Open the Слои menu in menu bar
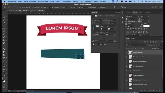The height and width of the screenshot is (93, 165). (x=52, y=1)
